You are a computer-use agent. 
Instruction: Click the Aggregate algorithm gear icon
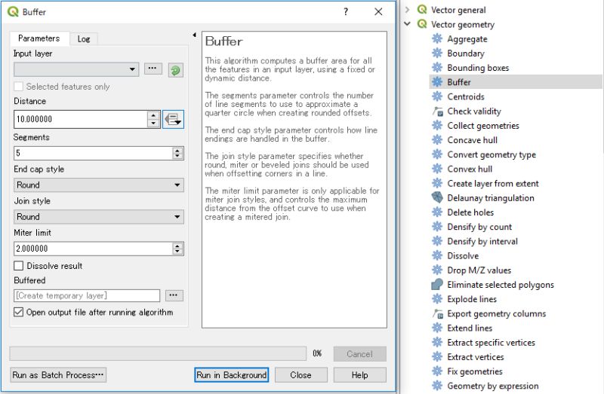pyautogui.click(x=437, y=39)
